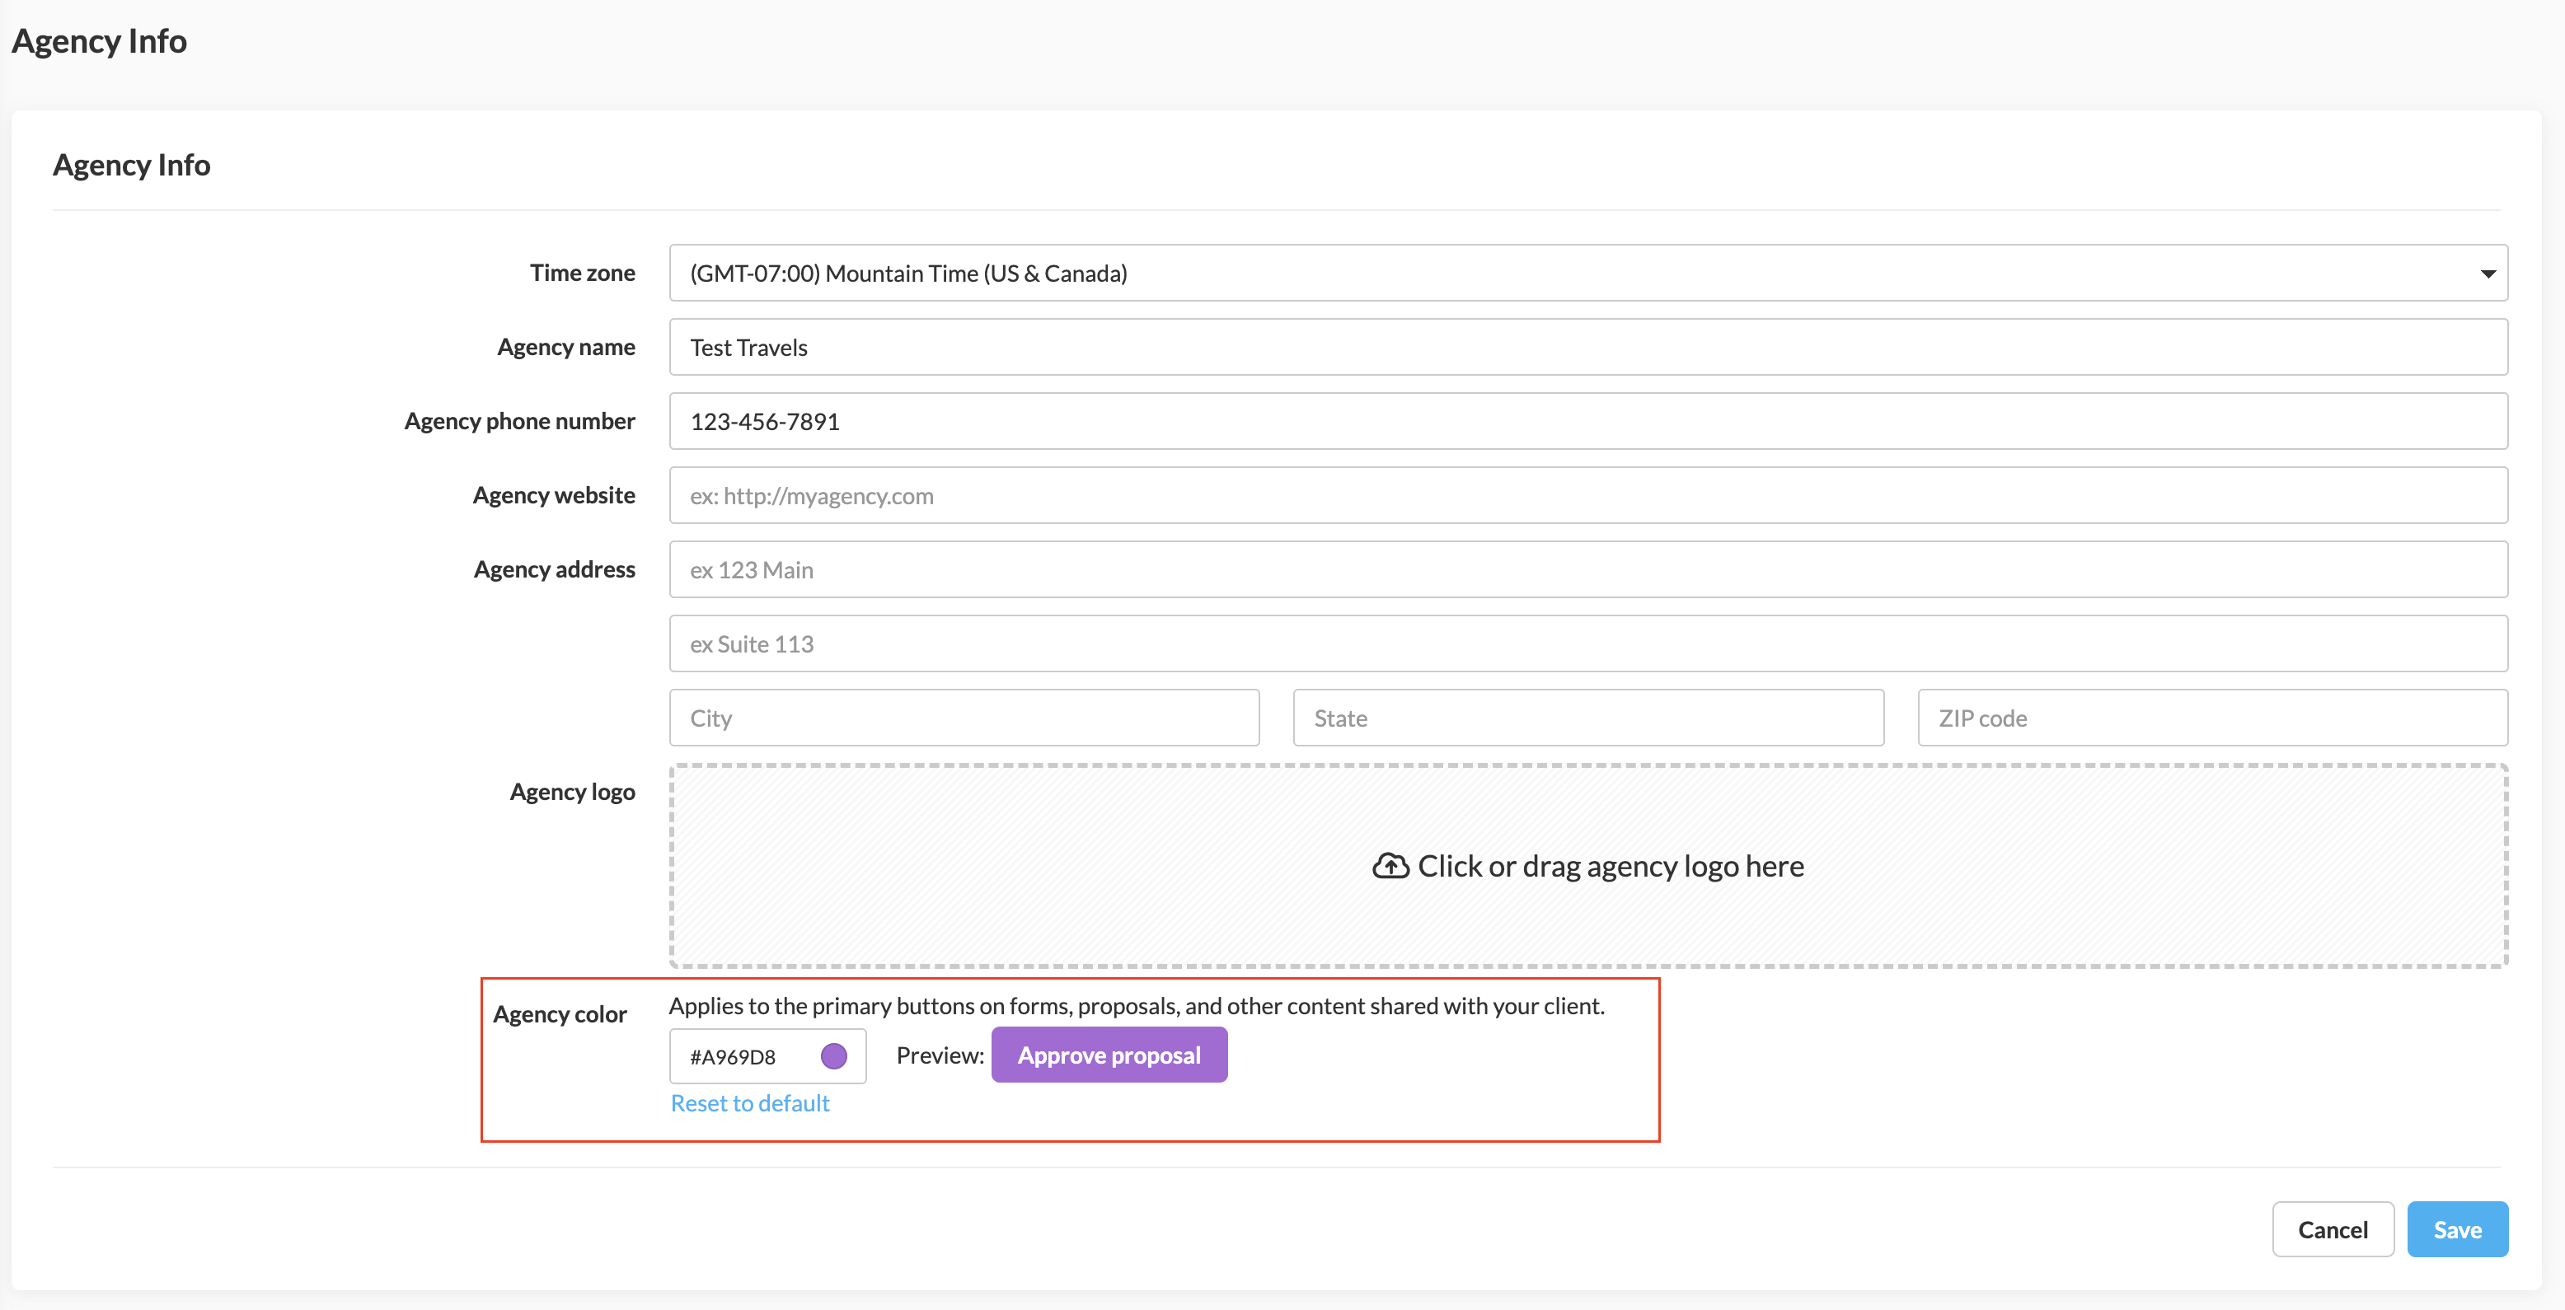This screenshot has height=1310, width=2565.
Task: Open the Time zone dropdown
Action: (x=1588, y=273)
